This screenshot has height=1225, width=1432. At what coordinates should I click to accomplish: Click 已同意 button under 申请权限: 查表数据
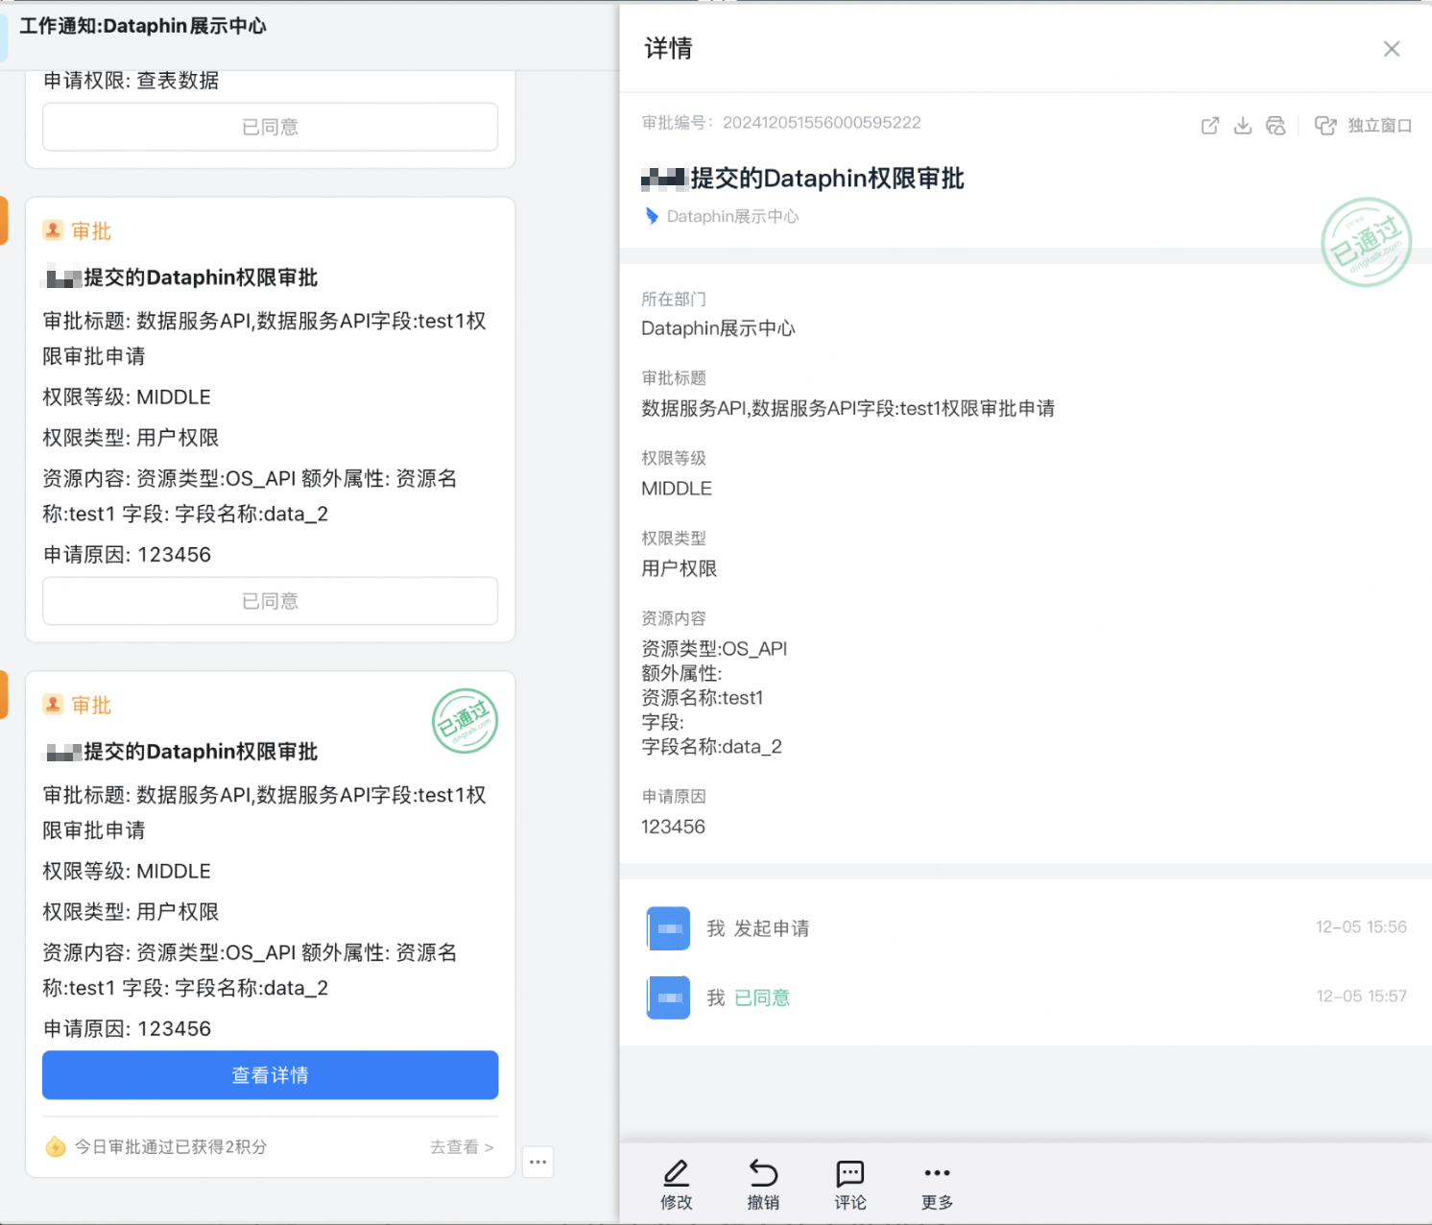[271, 127]
